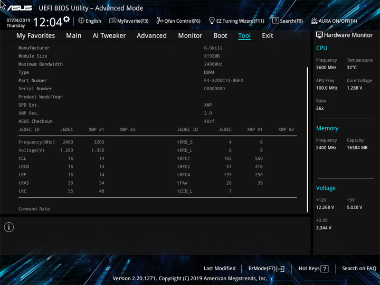Viewport: 380px width, 285px height.
Task: Click the Manufacturer value G-Skill
Action: click(x=213, y=48)
